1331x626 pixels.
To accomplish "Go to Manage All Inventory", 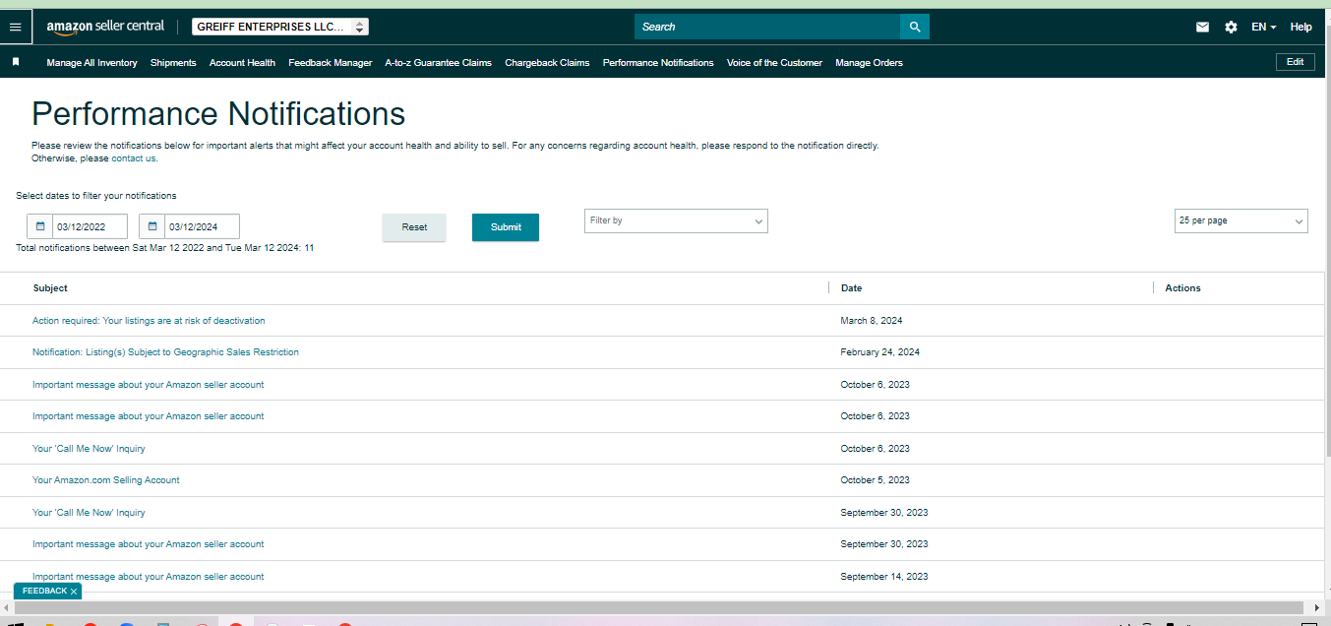I will pyautogui.click(x=91, y=62).
